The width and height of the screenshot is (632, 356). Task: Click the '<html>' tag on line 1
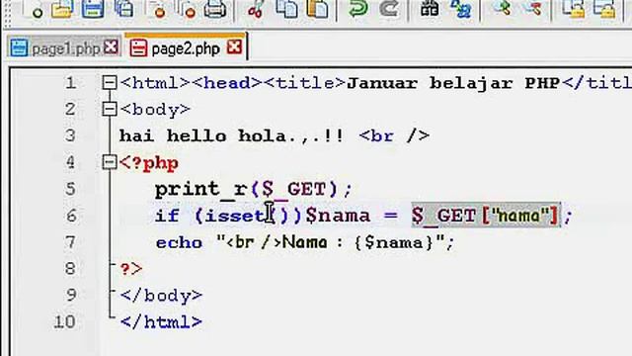155,83
